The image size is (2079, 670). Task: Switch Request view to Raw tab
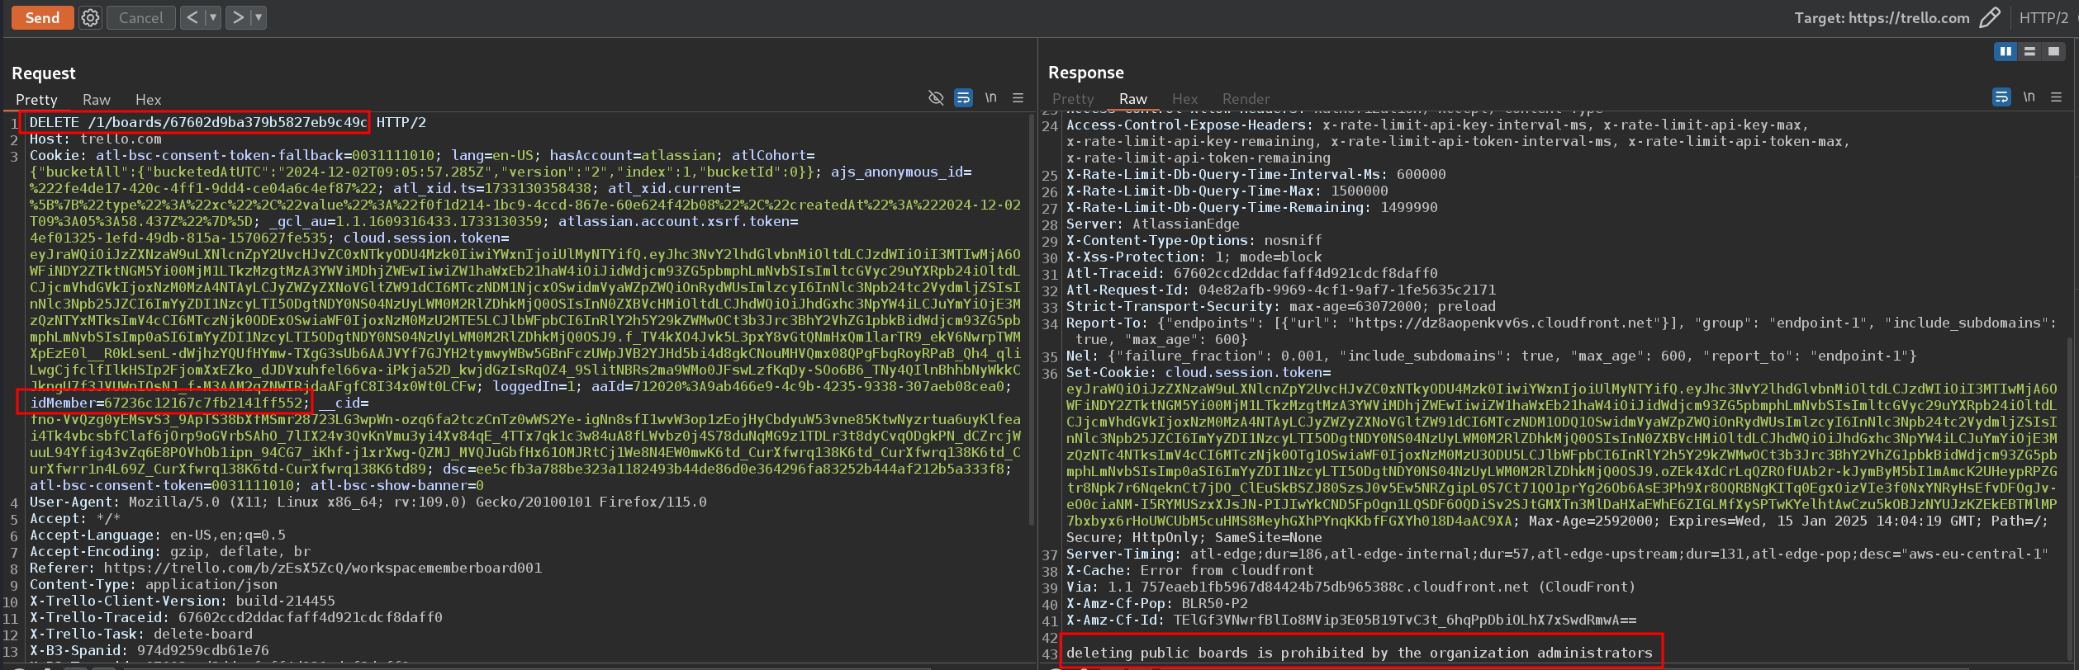[x=97, y=99]
